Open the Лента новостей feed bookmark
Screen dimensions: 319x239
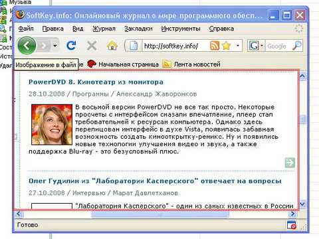pyautogui.click(x=191, y=64)
